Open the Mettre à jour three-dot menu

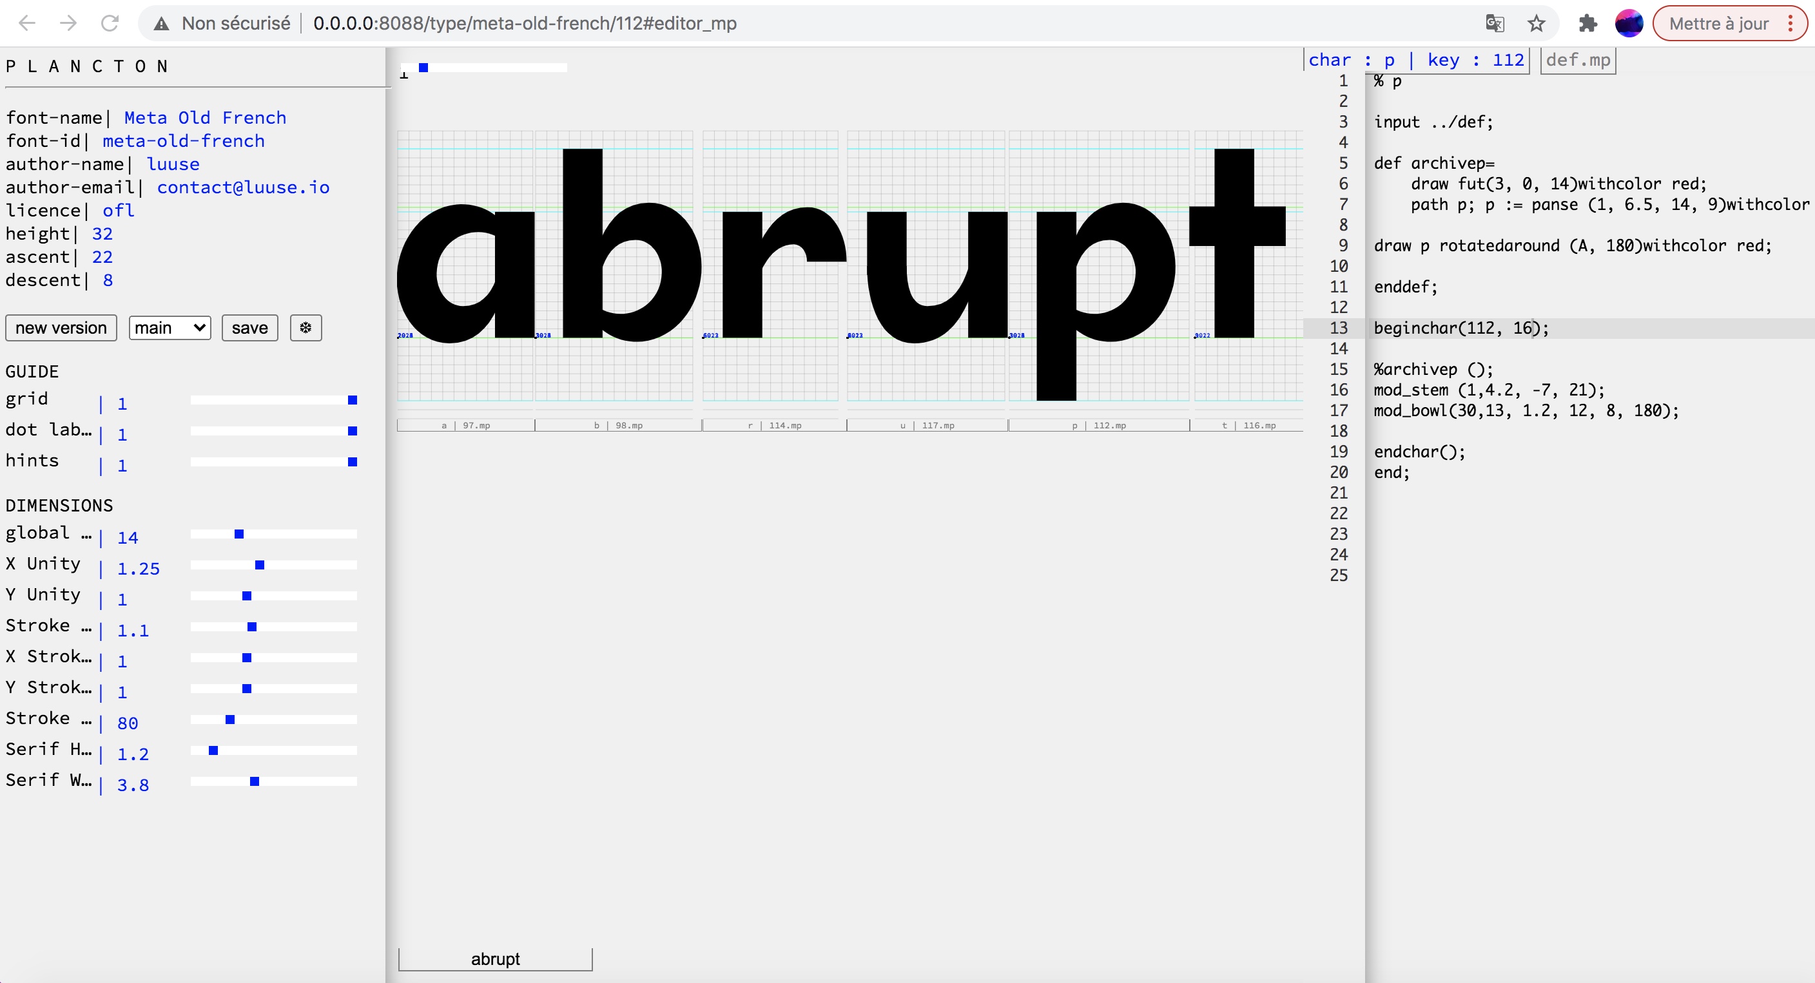click(x=1791, y=23)
